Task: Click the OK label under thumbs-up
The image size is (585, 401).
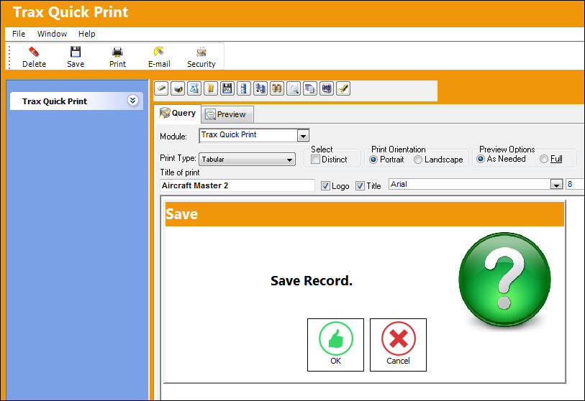Action: (335, 361)
